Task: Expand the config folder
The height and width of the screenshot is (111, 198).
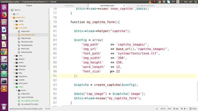Action: 14,24
